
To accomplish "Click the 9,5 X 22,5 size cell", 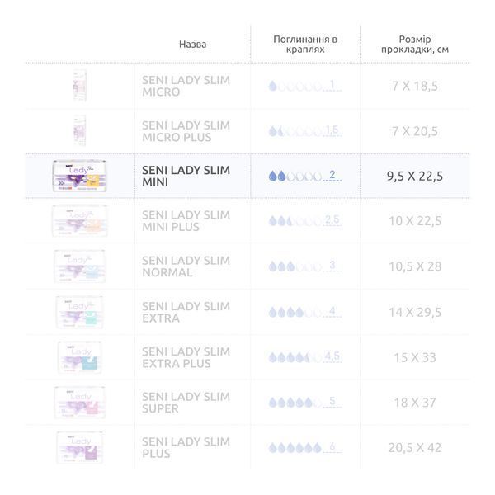I will point(414,177).
